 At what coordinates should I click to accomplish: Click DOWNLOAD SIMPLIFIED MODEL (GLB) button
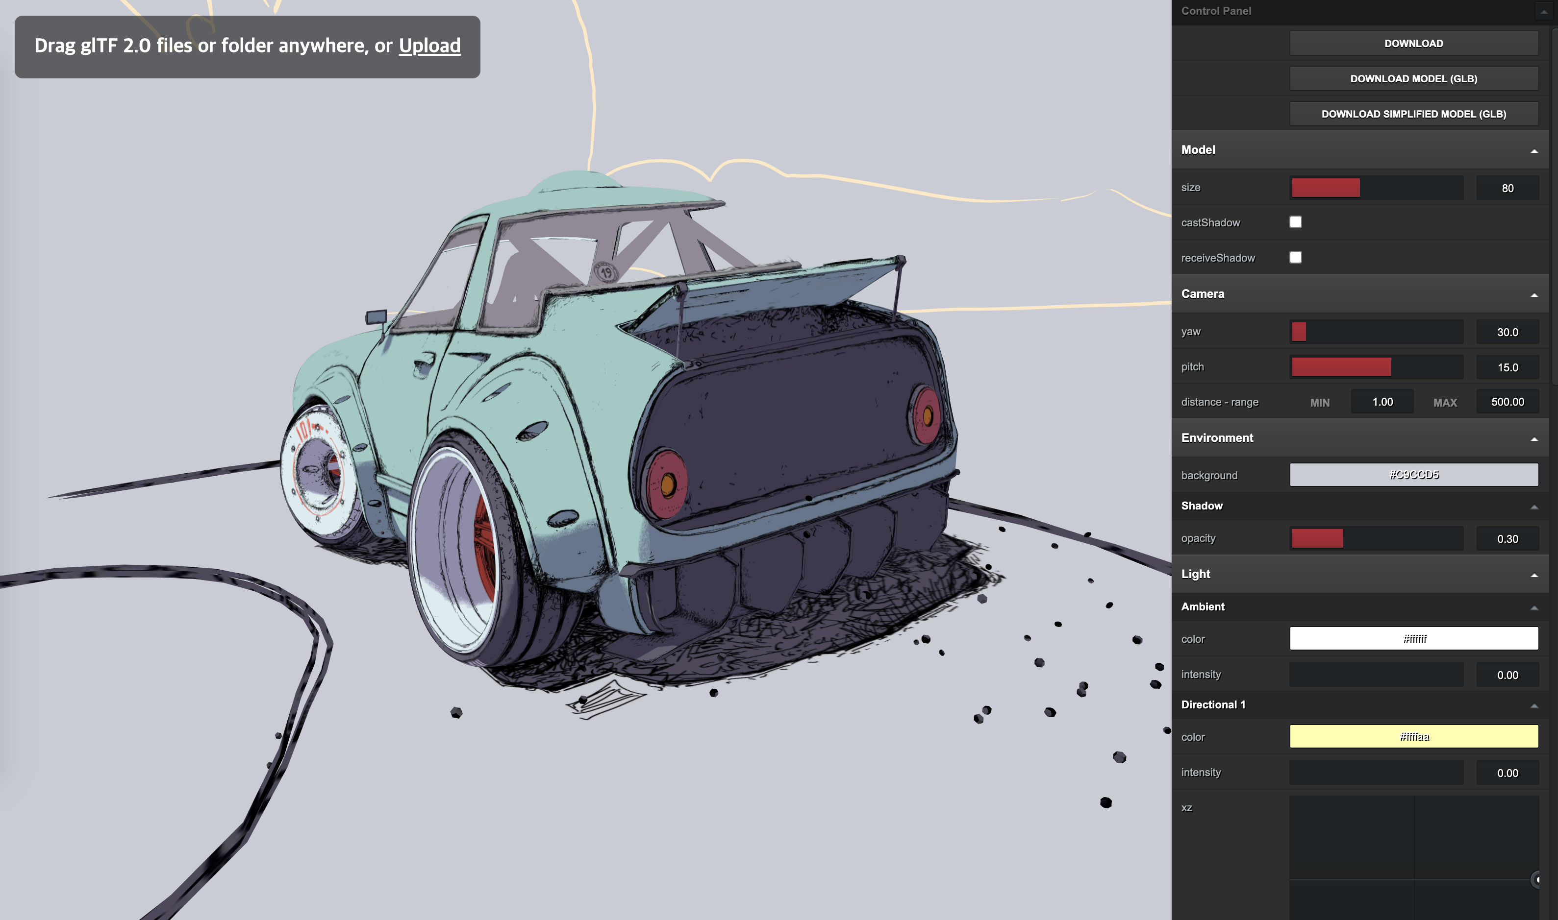coord(1413,114)
